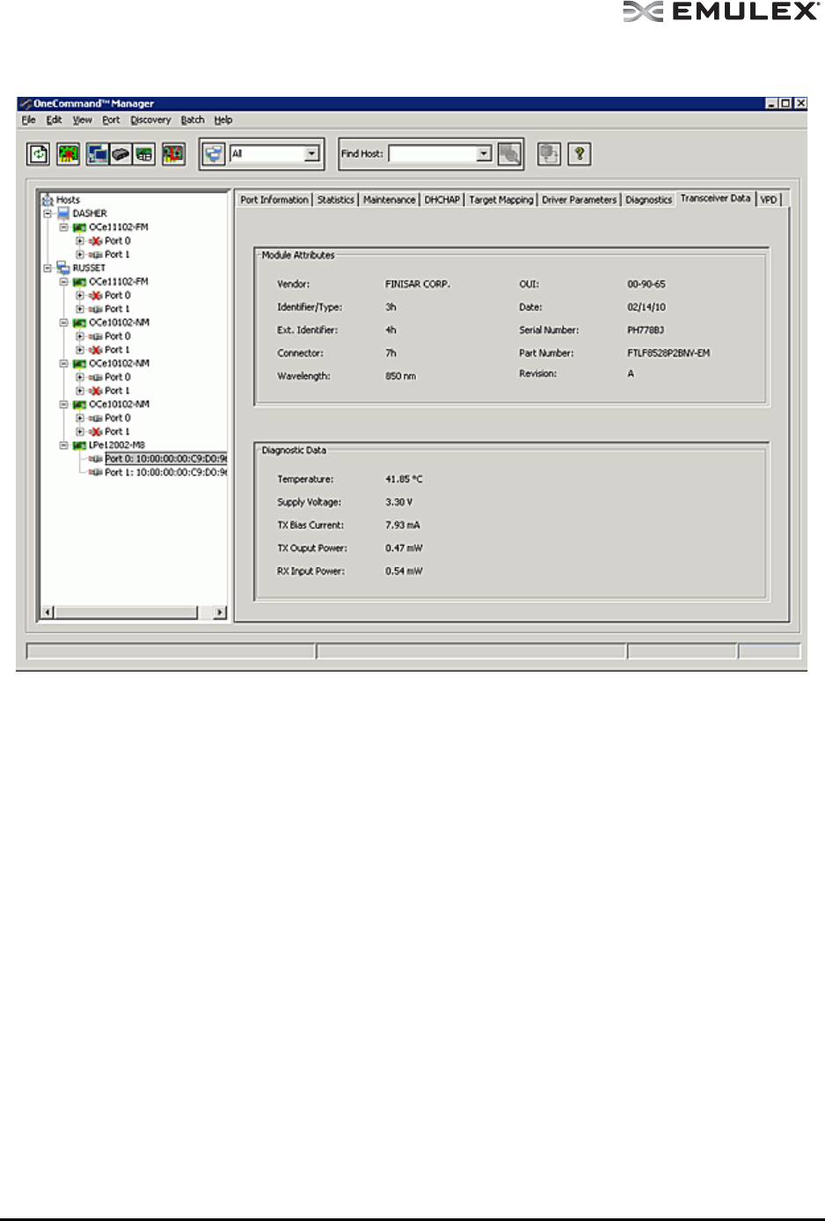Viewport: 825px width, 1221px height.
Task: Click the wavelength value 850 nm
Action: tap(400, 376)
